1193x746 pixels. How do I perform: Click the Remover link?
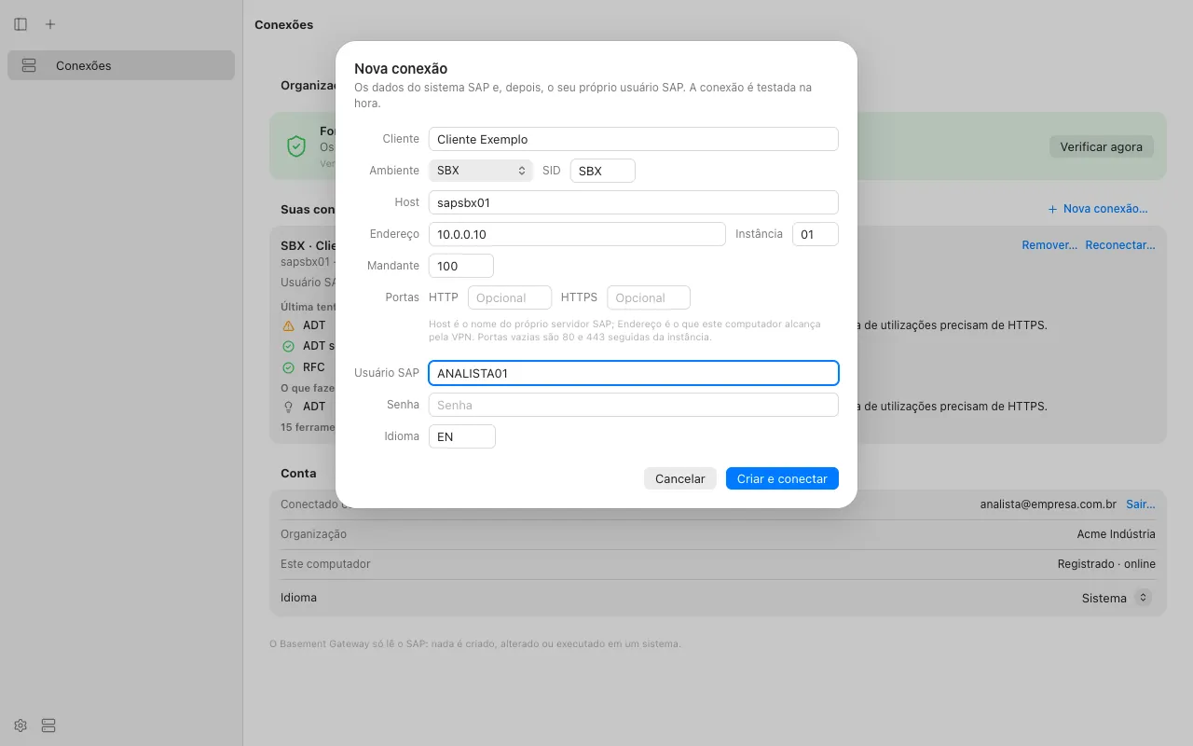[1049, 245]
